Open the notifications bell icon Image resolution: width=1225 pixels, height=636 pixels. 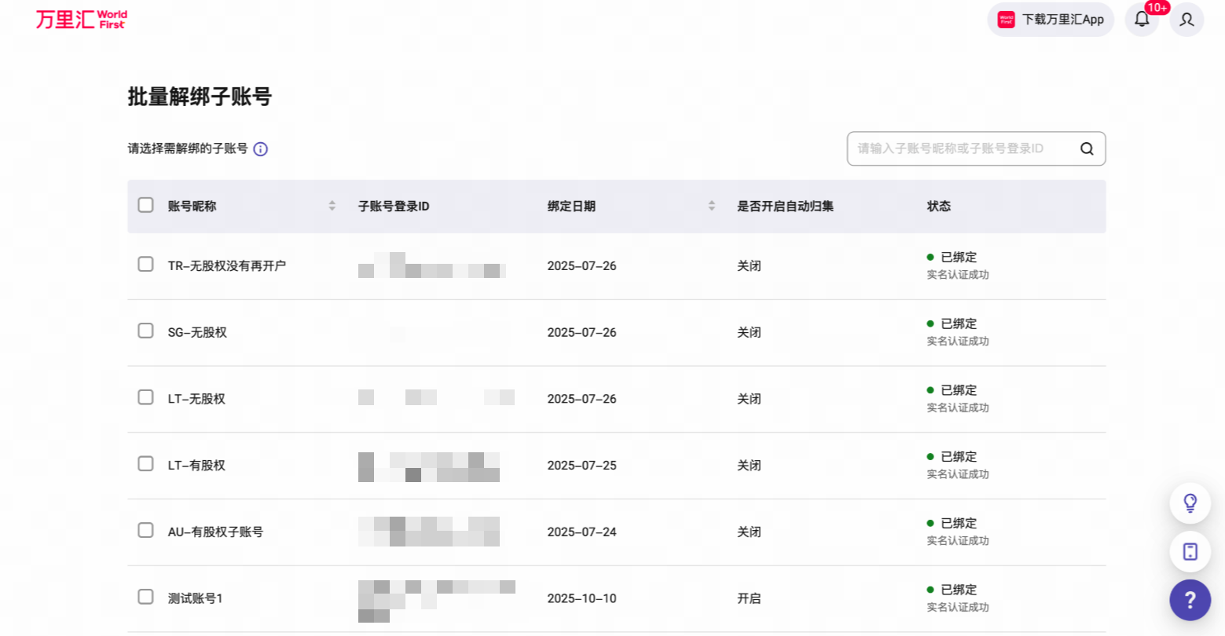point(1142,19)
